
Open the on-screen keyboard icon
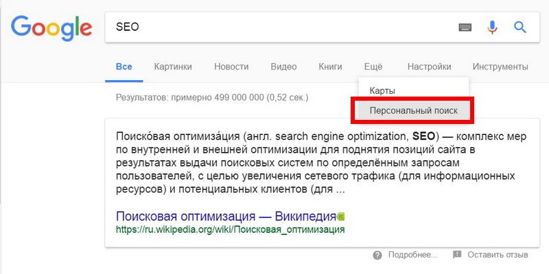[x=465, y=27]
